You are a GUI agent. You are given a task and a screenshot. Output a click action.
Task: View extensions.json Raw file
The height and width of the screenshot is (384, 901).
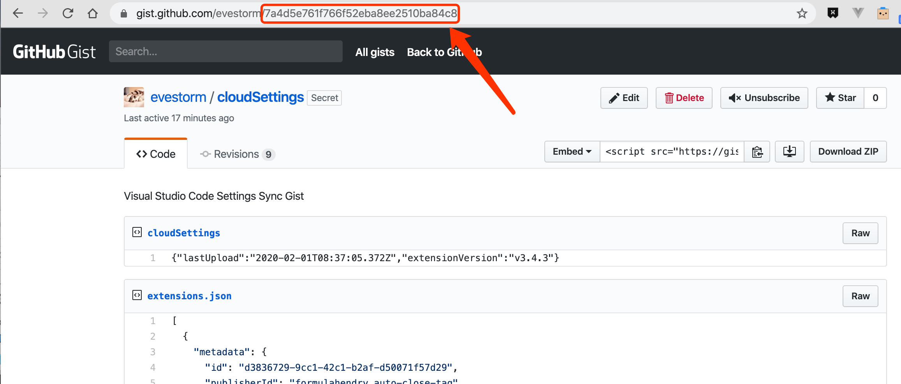point(860,296)
